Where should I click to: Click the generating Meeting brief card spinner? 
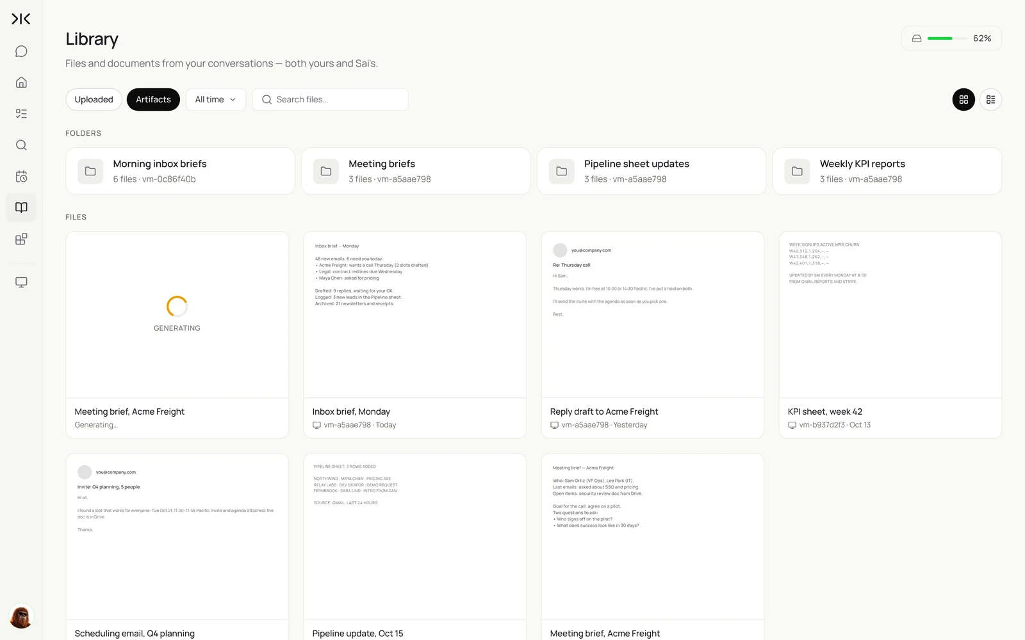click(177, 307)
